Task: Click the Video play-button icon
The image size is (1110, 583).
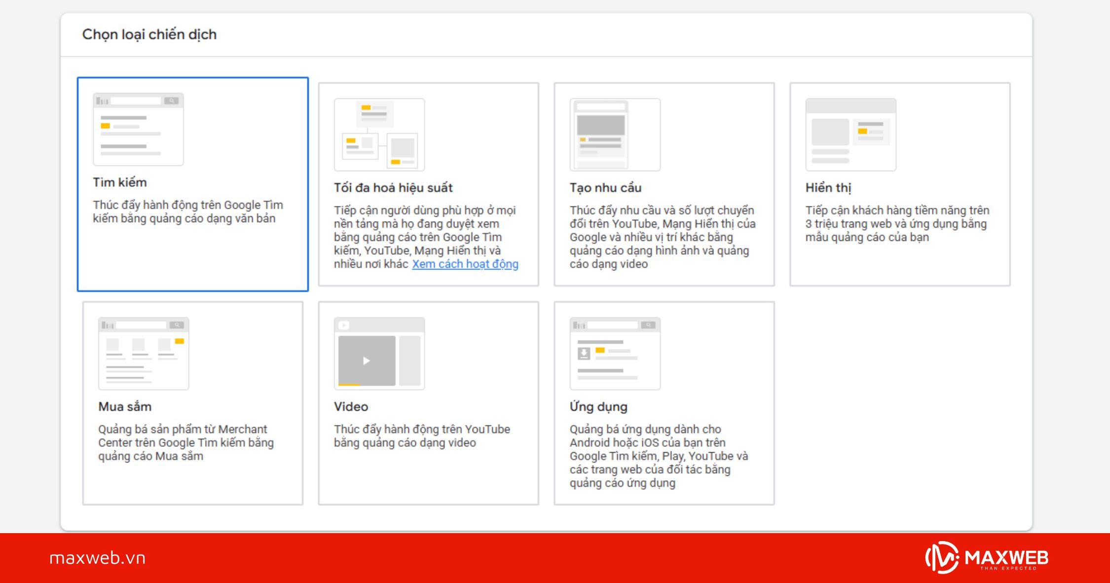Action: tap(366, 360)
